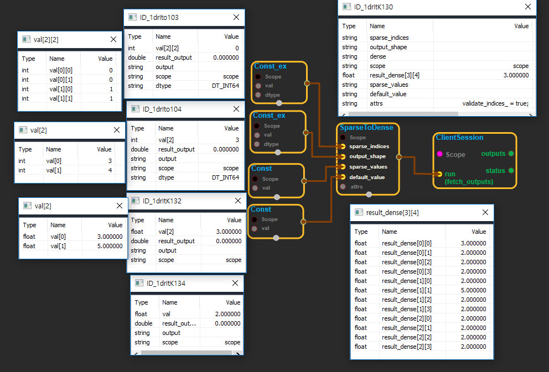Select the sparse_values input port
This screenshot has height=372, width=549.
click(x=343, y=166)
